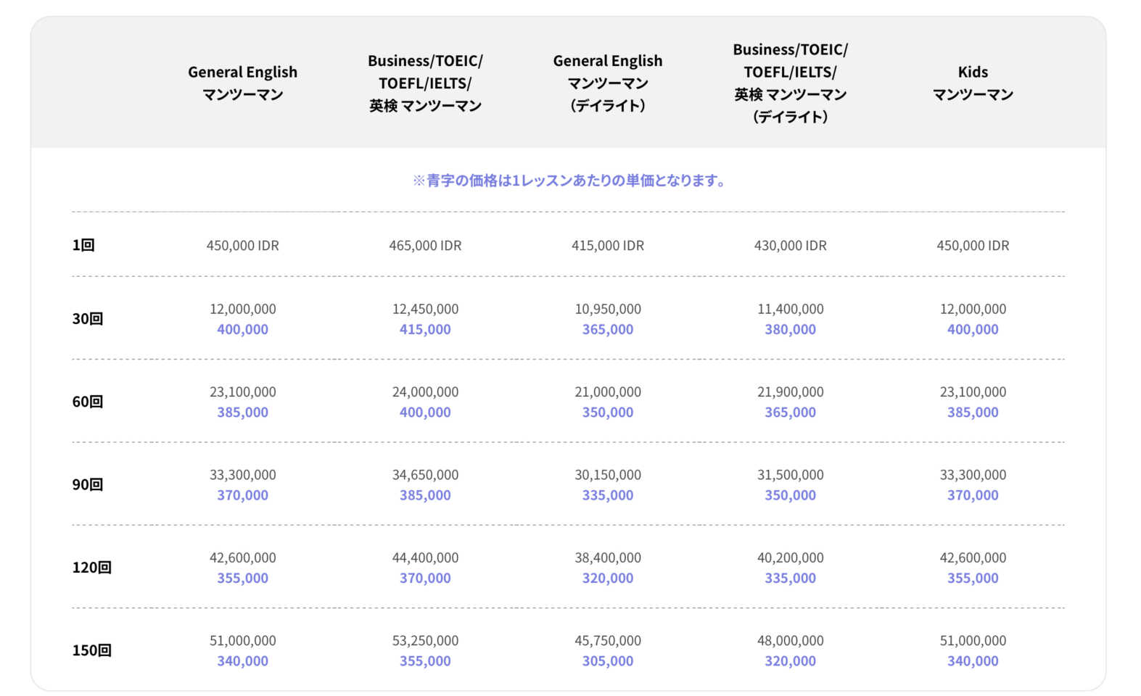1141x696 pixels.
Task: Select the 415,000 IDR single lesson price
Action: tap(607, 246)
